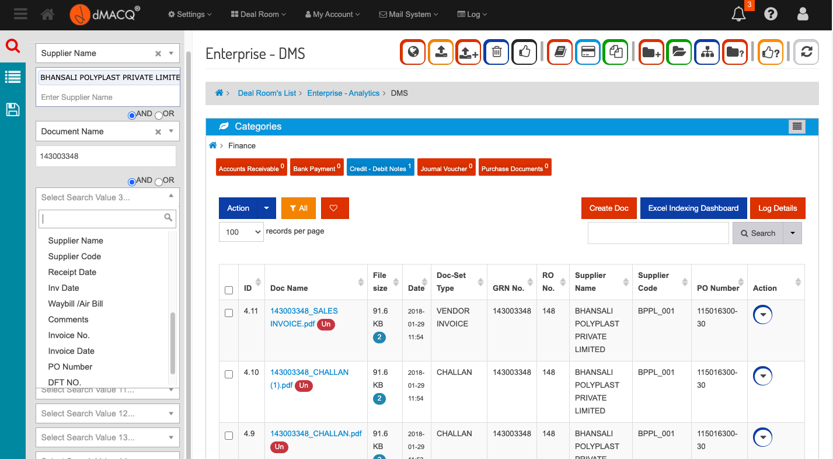The width and height of the screenshot is (833, 459).
Task: Select the AND radio button below supplier name
Action: point(131,115)
